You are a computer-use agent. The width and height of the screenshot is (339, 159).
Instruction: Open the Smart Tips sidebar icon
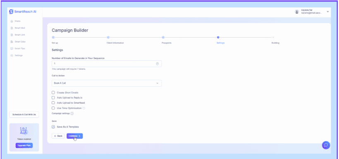[x=12, y=49]
